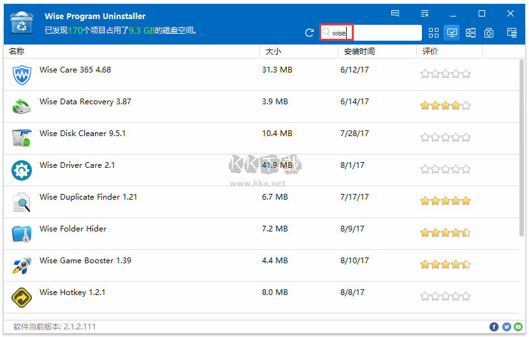The height and width of the screenshot is (337, 529).
Task: Select the system components filter icon
Action: [x=489, y=32]
